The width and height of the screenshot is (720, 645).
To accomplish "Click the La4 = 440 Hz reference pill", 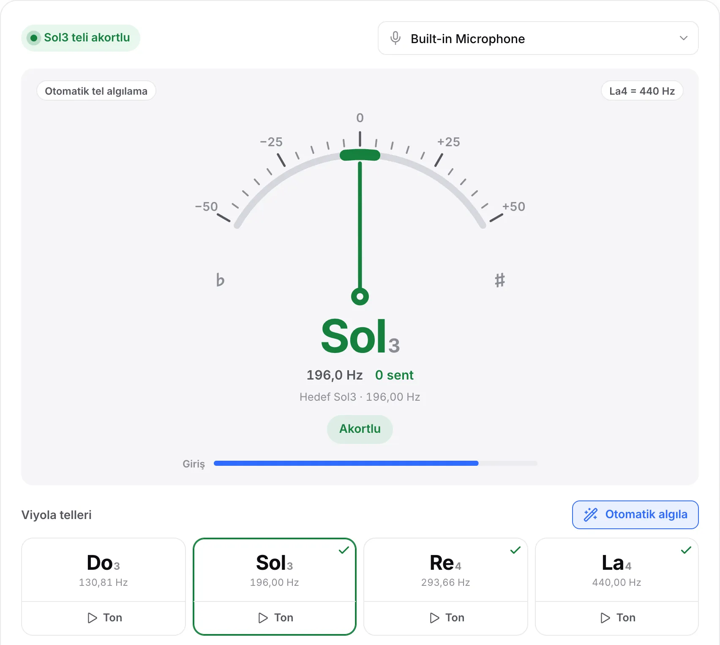I will click(x=642, y=91).
